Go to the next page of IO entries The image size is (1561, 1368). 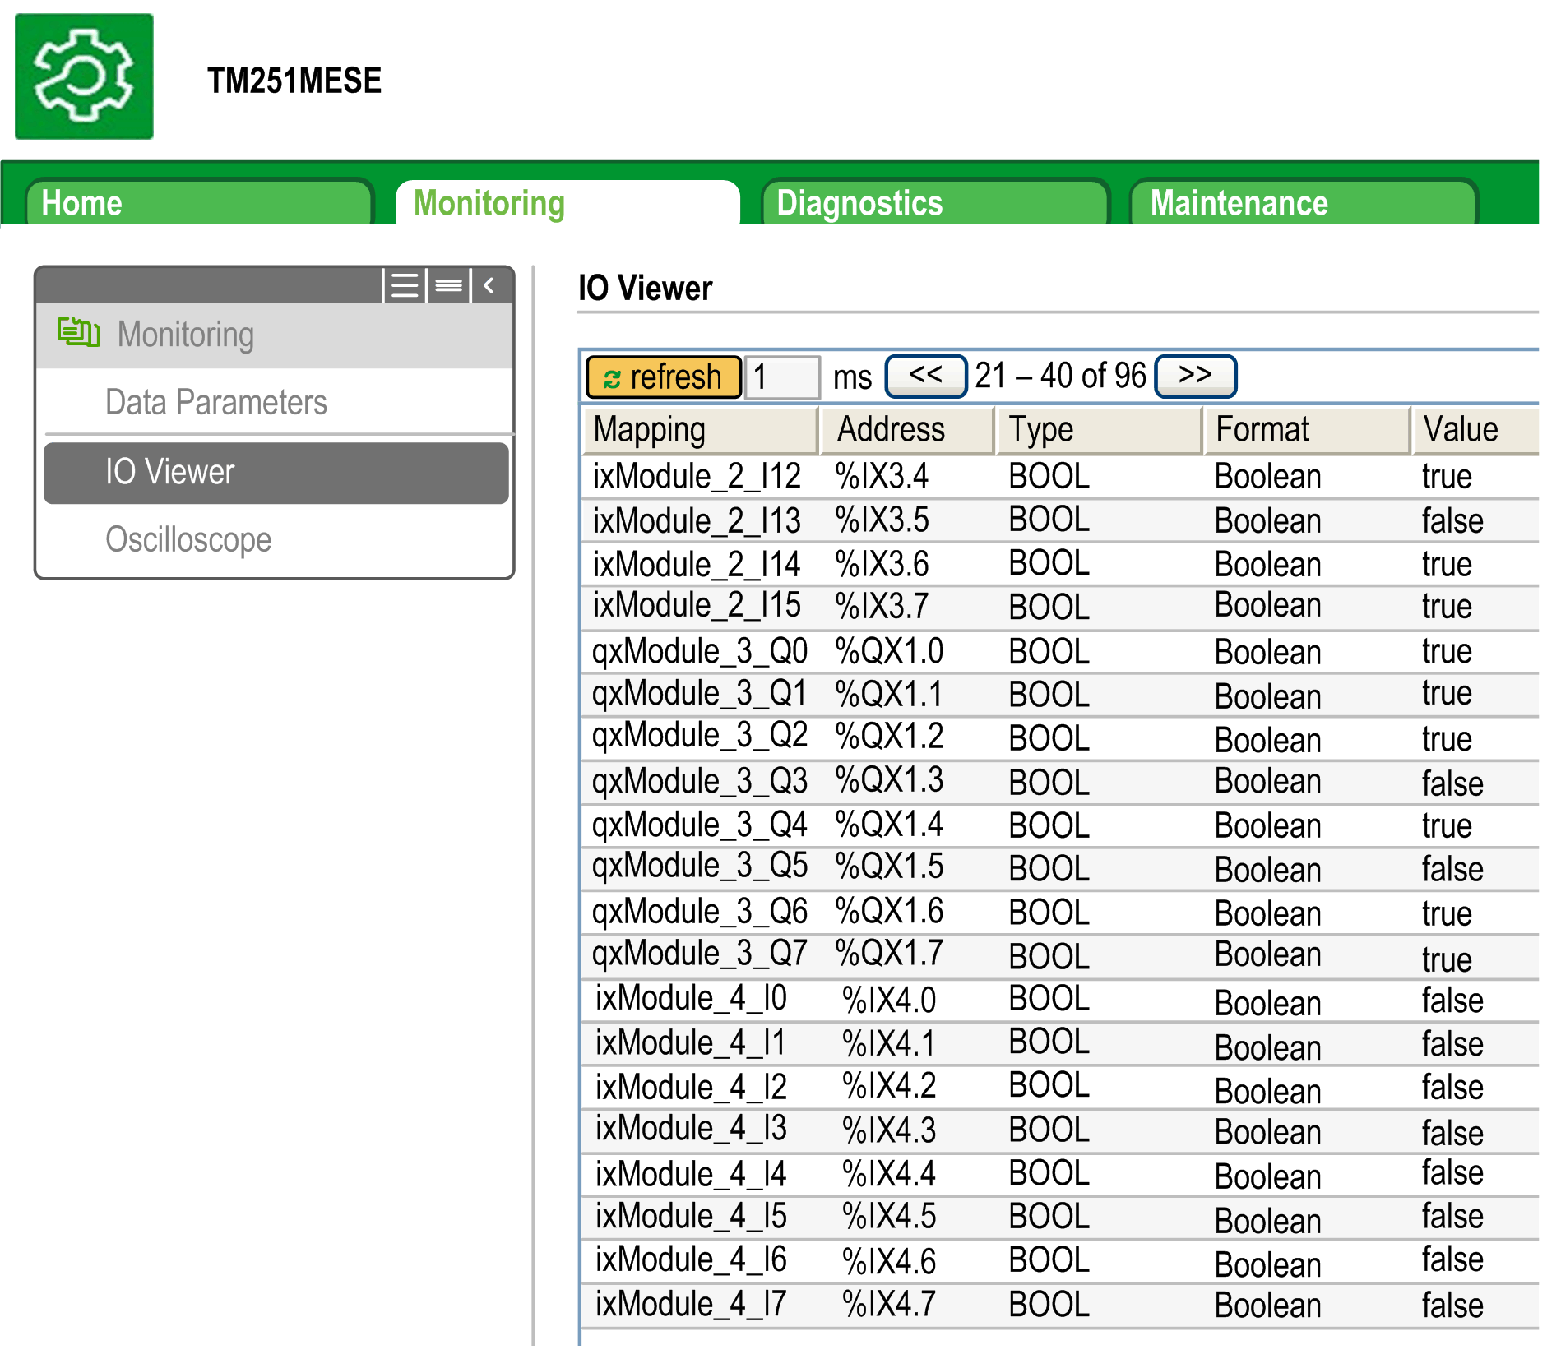(1194, 376)
